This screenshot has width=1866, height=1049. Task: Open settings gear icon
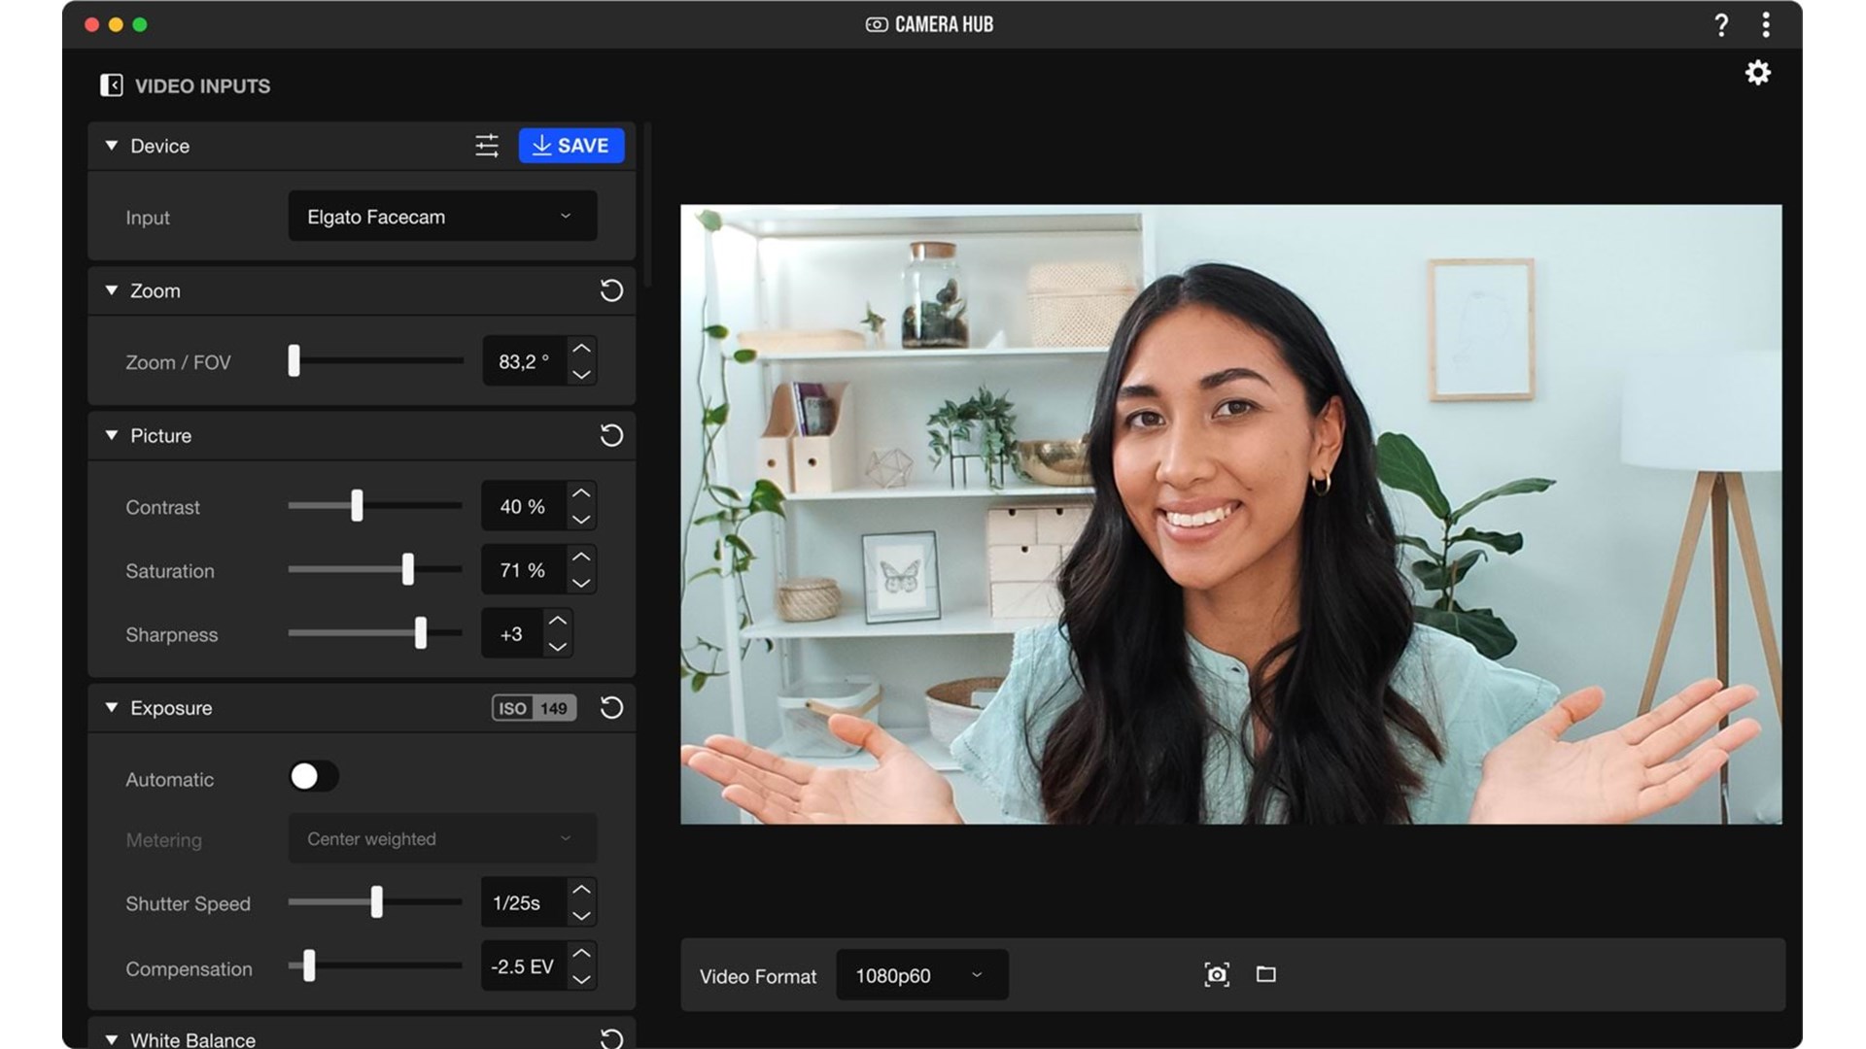(1757, 73)
